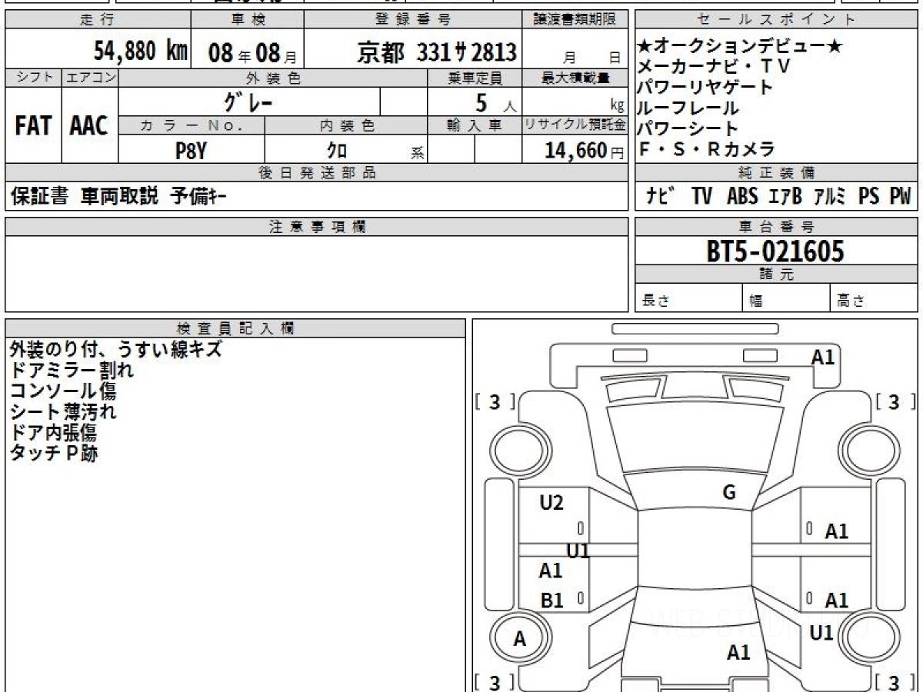The height and width of the screenshot is (692, 923).
Task: Select the FAT shift value
Action: (x=33, y=125)
